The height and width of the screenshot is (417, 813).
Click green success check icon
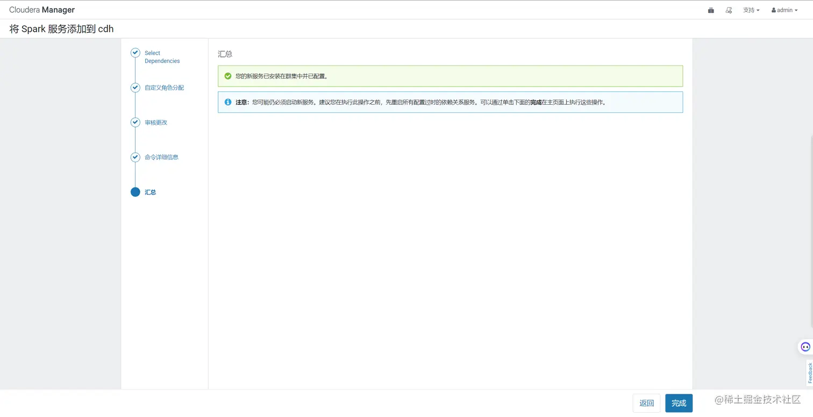click(x=228, y=76)
